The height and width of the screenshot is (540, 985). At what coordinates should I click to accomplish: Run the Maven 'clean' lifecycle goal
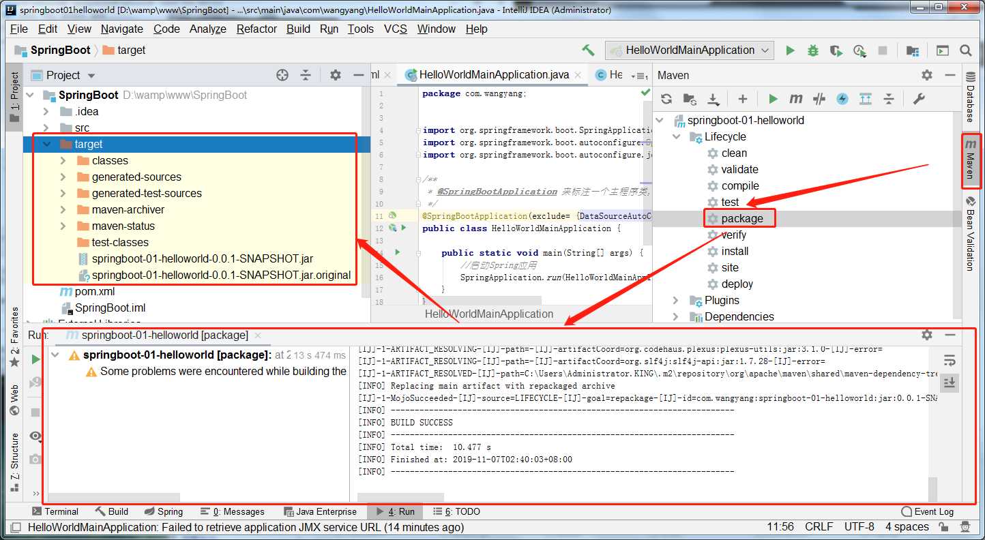(734, 153)
